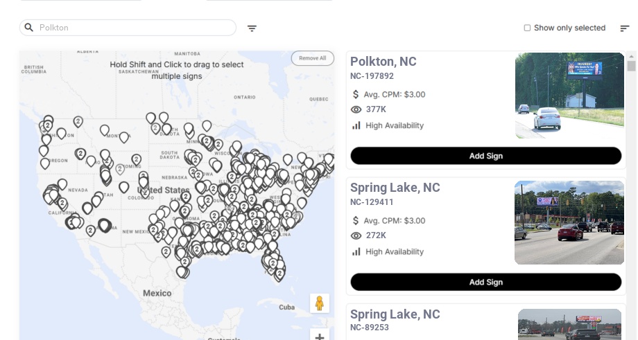Add the Polkton, NC sign

point(485,156)
